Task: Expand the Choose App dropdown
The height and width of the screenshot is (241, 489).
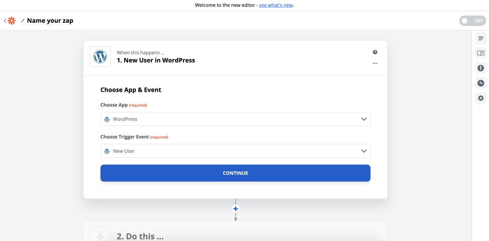Action: click(x=235, y=119)
